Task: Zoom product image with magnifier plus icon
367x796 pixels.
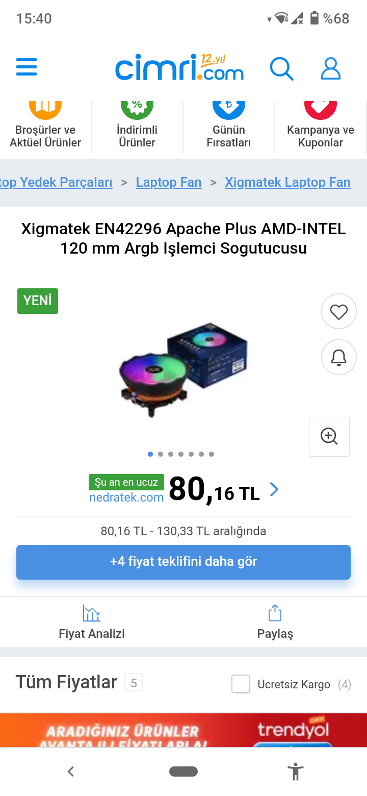Action: coord(329,436)
